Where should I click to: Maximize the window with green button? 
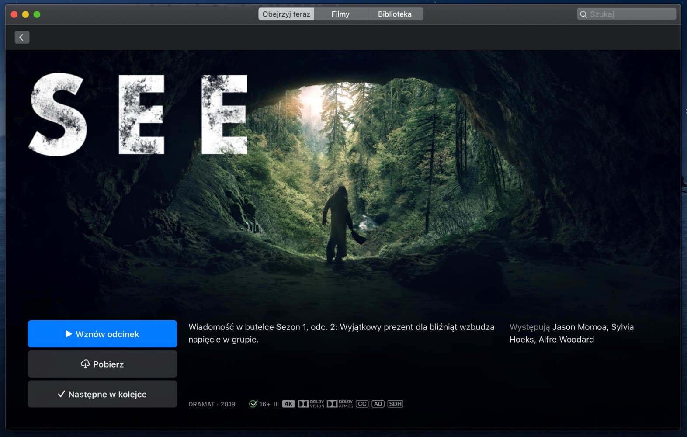[37, 14]
